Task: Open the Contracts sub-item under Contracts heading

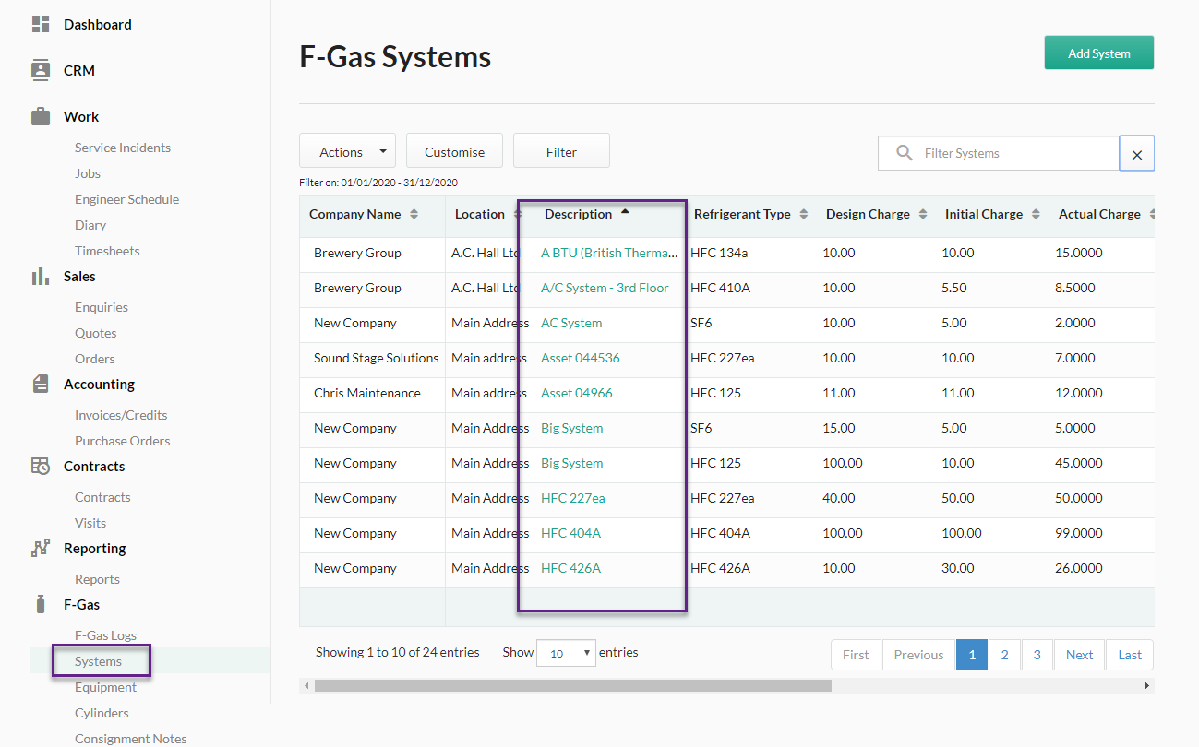Action: tap(102, 497)
